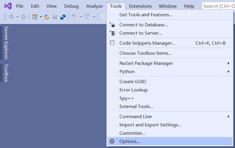
Task: Open the Options dialog entry
Action: click(170, 141)
